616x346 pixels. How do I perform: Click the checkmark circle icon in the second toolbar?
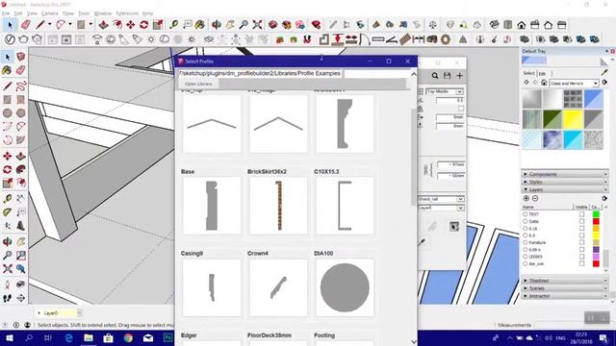[10, 39]
